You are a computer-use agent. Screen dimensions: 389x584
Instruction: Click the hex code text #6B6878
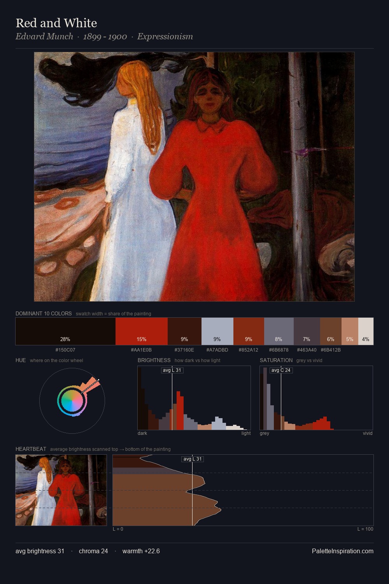point(279,350)
